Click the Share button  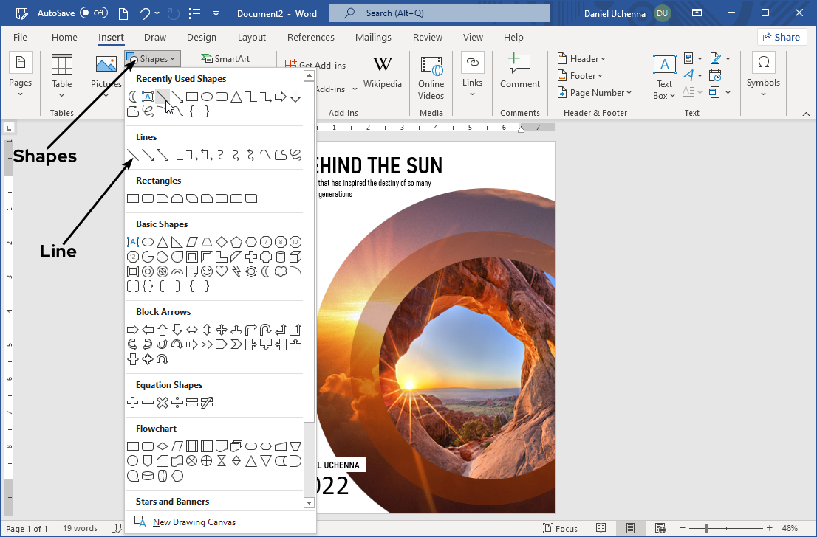tap(782, 38)
